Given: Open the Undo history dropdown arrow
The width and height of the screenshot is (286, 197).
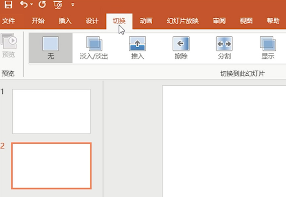Looking at the screenshot, I should tap(32, 4).
